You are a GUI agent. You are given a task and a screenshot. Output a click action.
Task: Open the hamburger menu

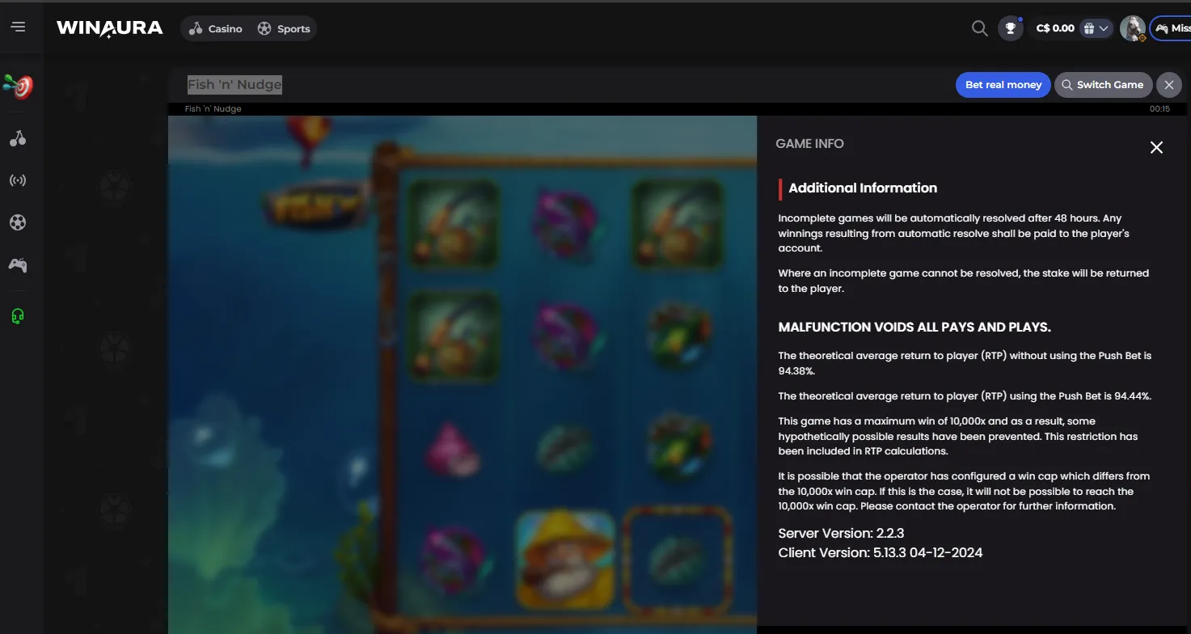(18, 27)
